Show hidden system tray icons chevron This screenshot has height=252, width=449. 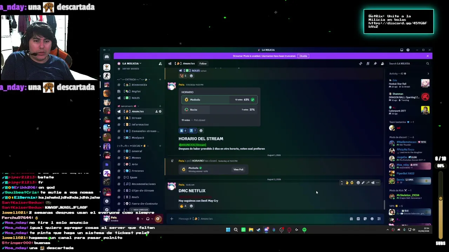(x=388, y=230)
